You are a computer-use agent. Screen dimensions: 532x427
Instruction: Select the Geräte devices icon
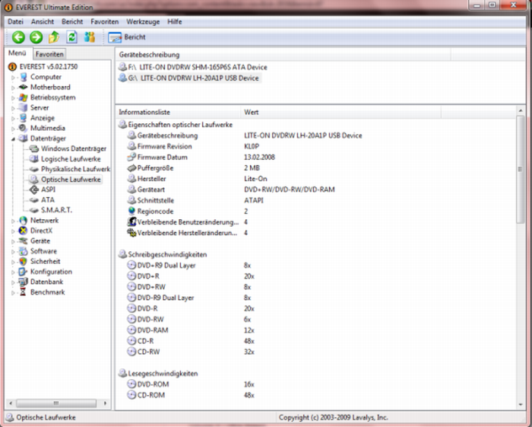click(23, 241)
